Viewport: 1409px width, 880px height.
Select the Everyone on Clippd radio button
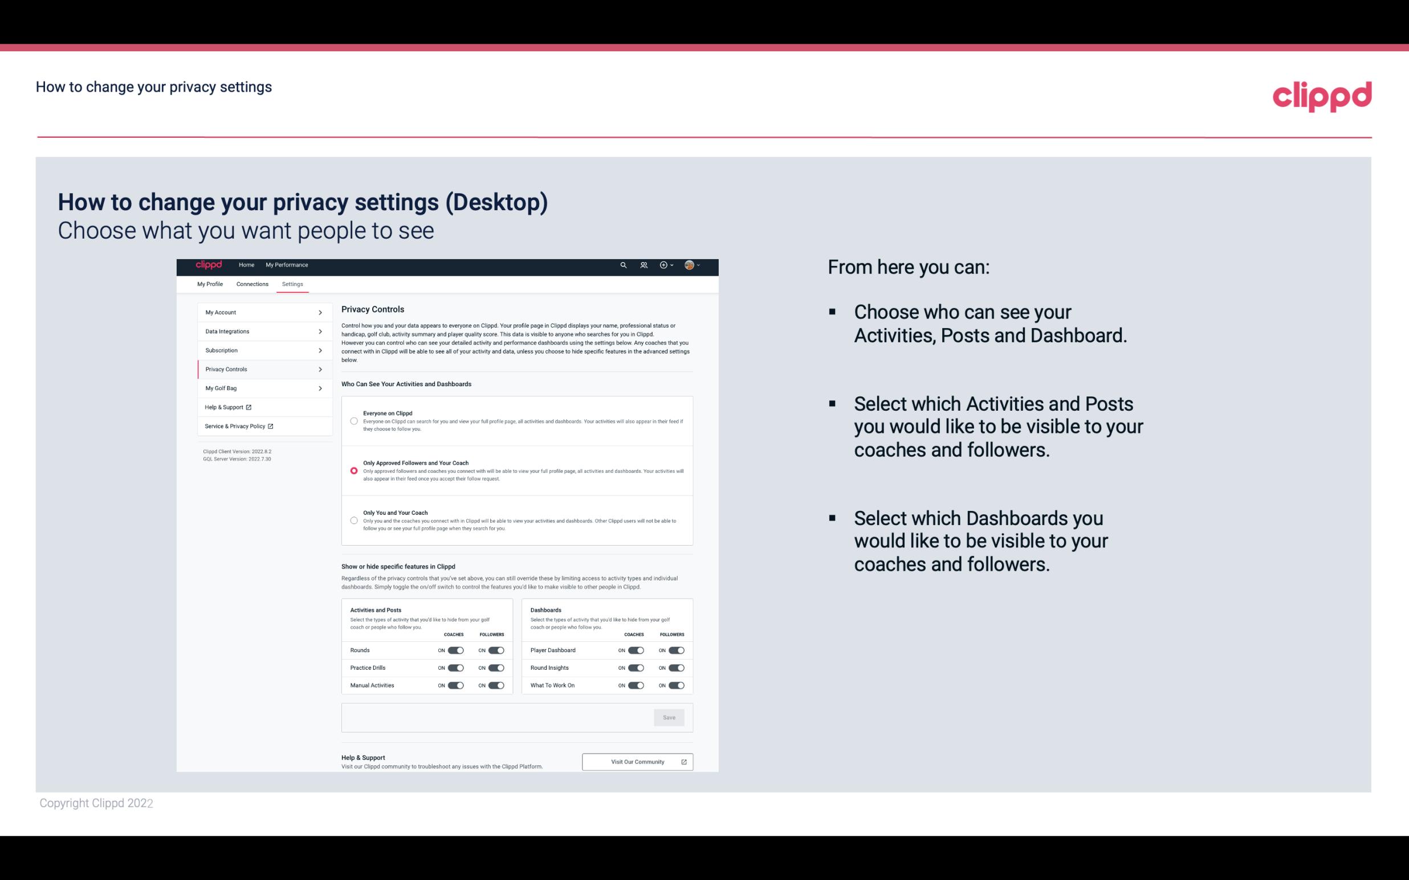click(x=353, y=421)
